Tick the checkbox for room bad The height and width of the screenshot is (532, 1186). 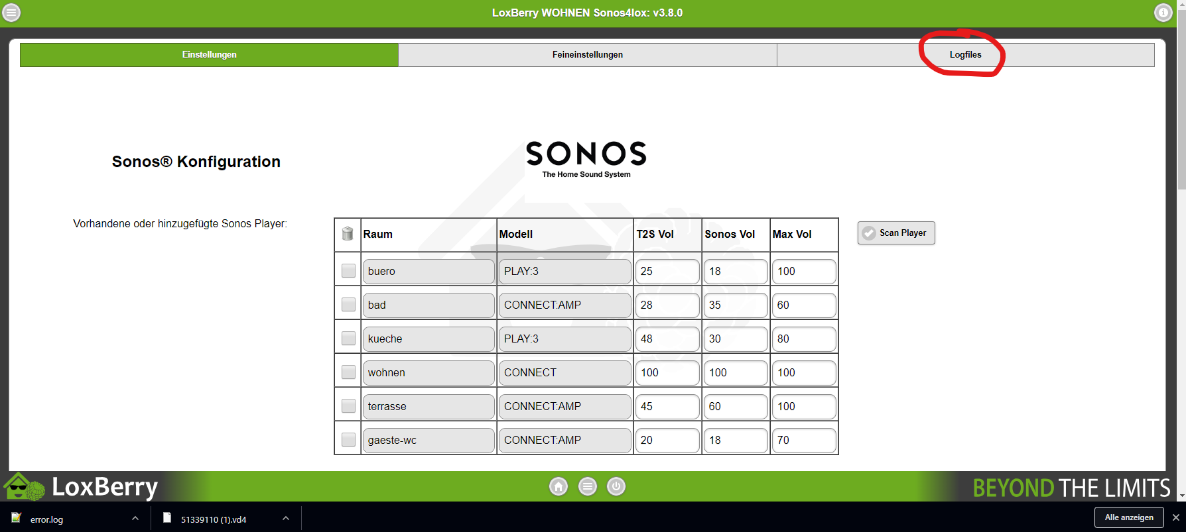pos(348,305)
